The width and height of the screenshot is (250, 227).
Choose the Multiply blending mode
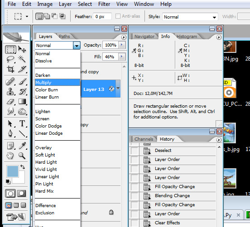pyautogui.click(x=58, y=83)
